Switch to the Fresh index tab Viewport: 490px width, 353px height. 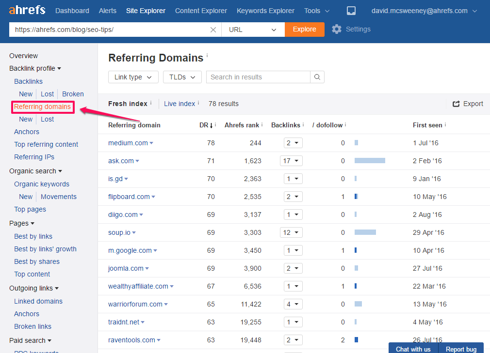tap(128, 104)
